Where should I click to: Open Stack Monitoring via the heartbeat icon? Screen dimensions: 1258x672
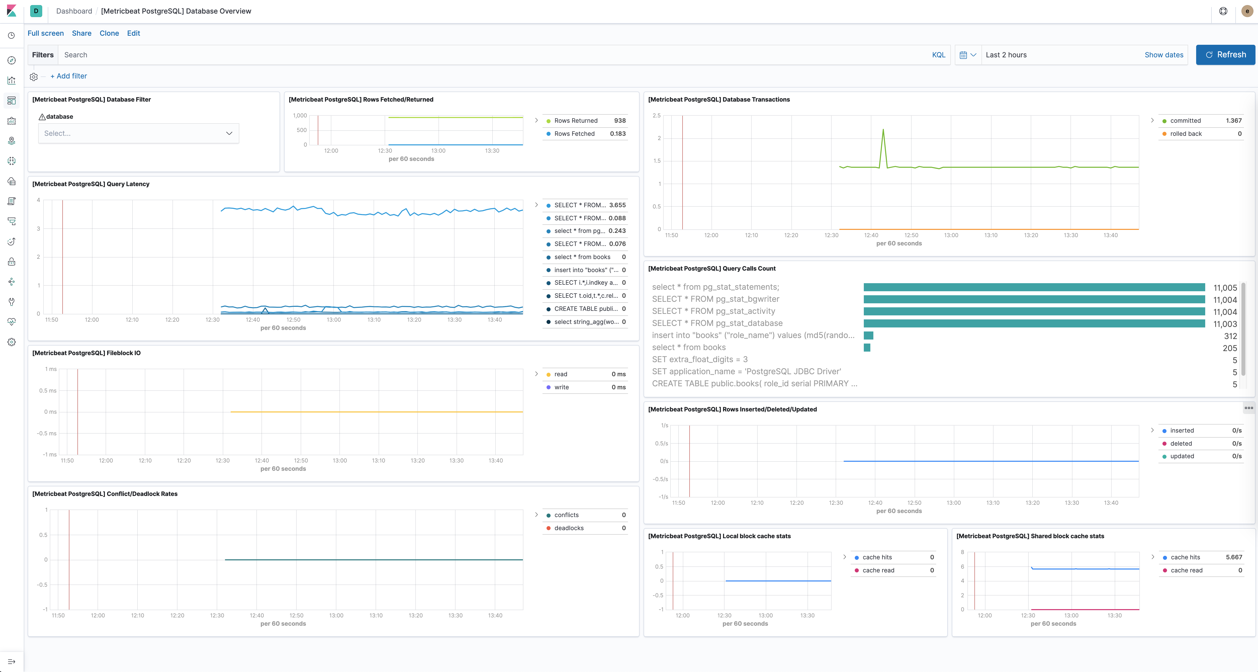[11, 321]
